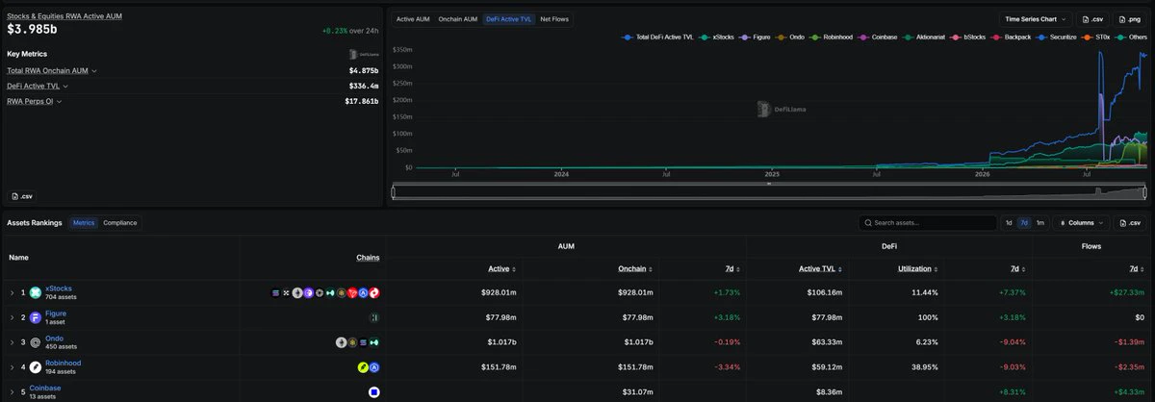The height and width of the screenshot is (402, 1155).
Task: Click the chart time range slider
Action: tap(770, 192)
